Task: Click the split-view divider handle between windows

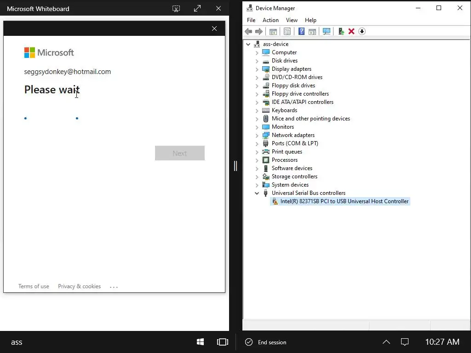Action: coord(235,165)
